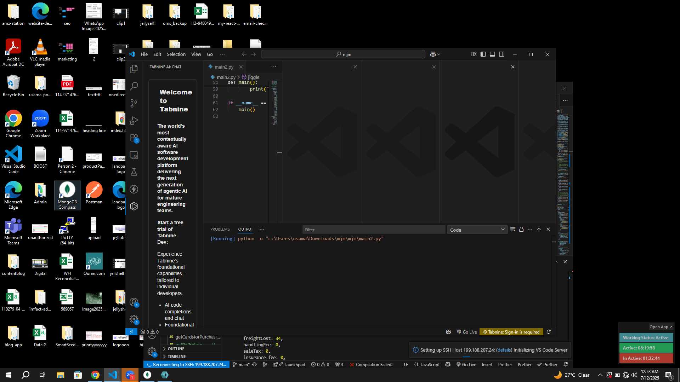The image size is (680, 382).
Task: Click the output Filter input field
Action: (374, 230)
